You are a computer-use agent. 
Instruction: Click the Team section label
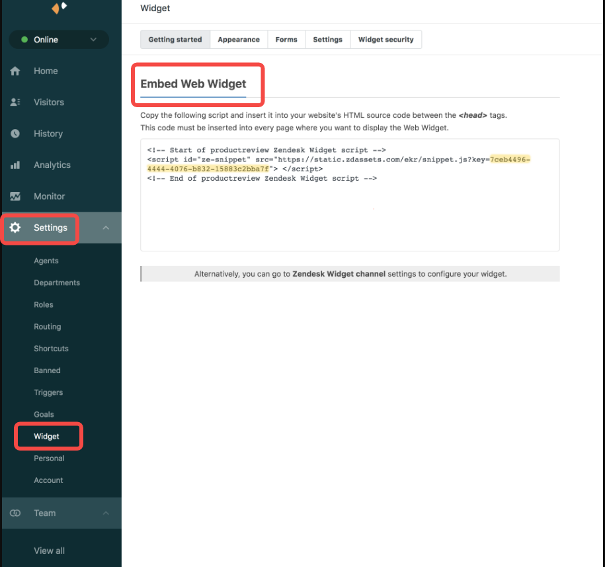(x=45, y=513)
